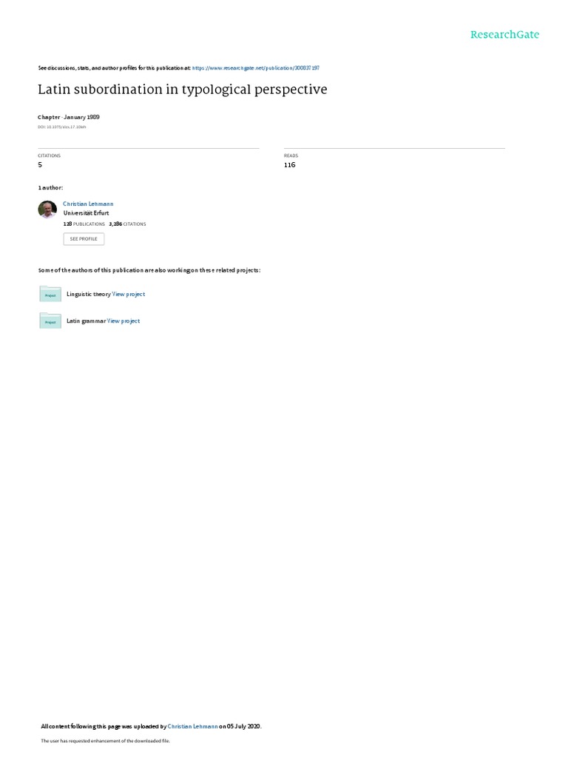This screenshot has height=758, width=568.
Task: Open View project link for Linguistic theory
Action: [129, 294]
